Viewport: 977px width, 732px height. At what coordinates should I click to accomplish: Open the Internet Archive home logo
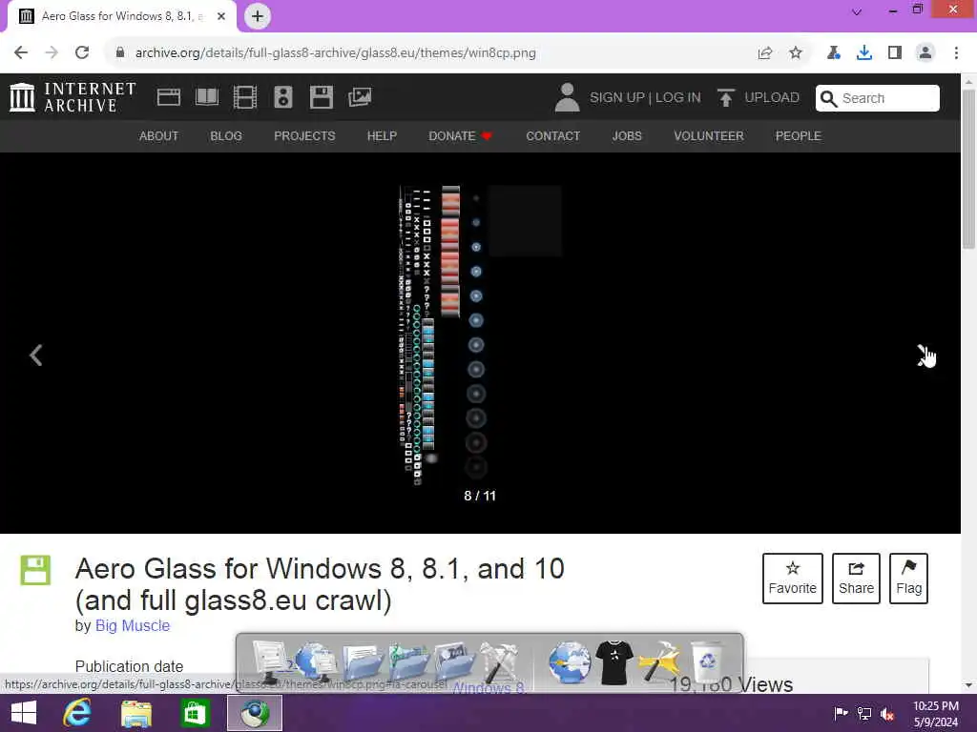73,97
